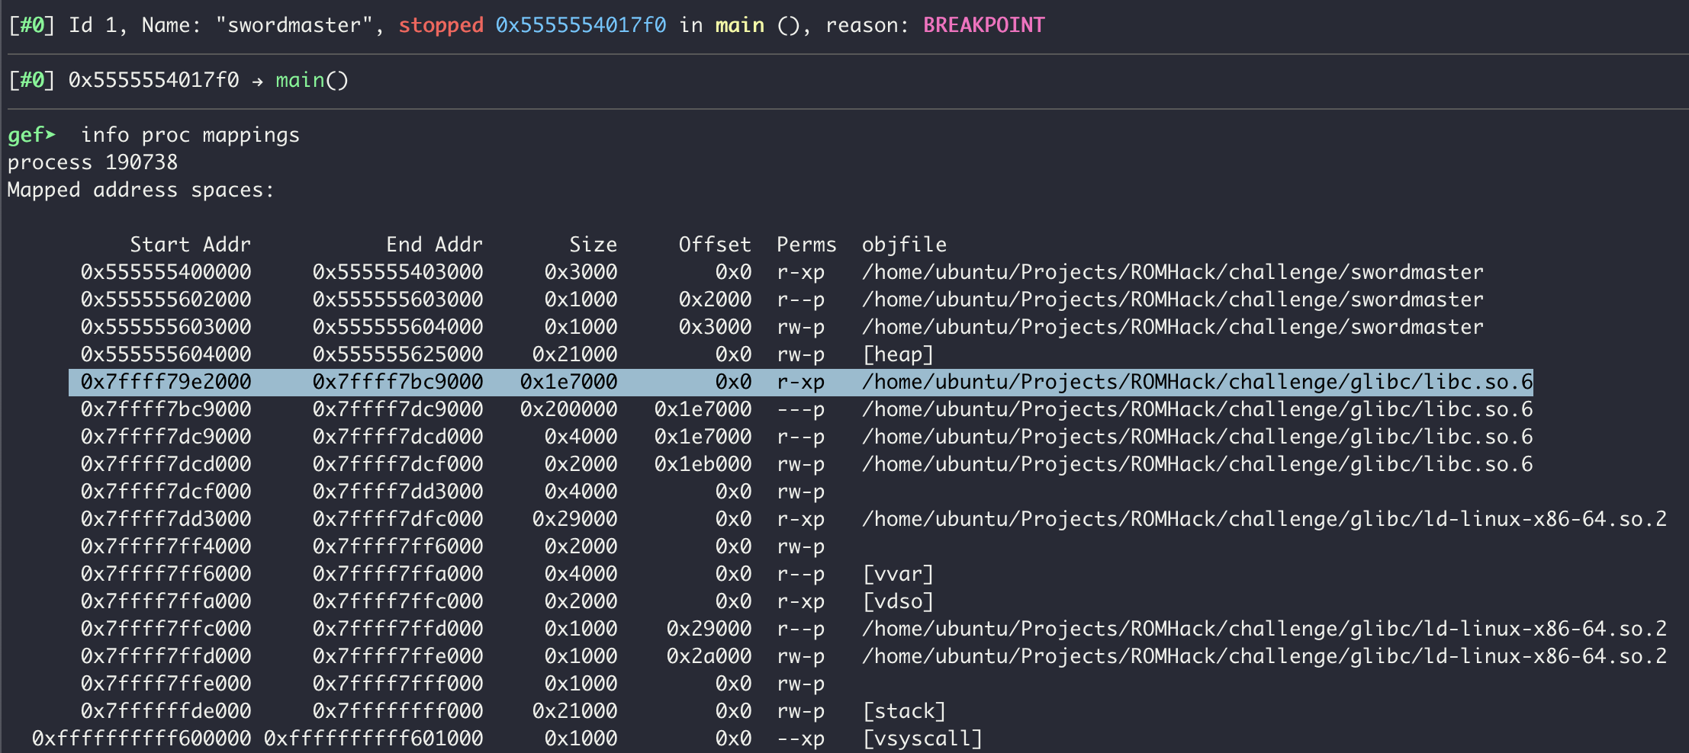Click the "process 190738" line

[92, 162]
